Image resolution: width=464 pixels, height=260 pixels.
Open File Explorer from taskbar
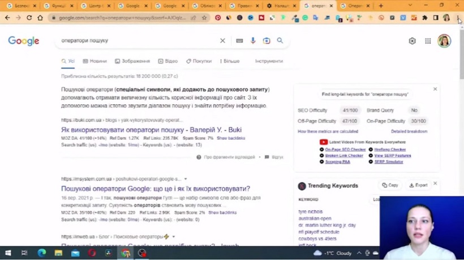click(58, 253)
